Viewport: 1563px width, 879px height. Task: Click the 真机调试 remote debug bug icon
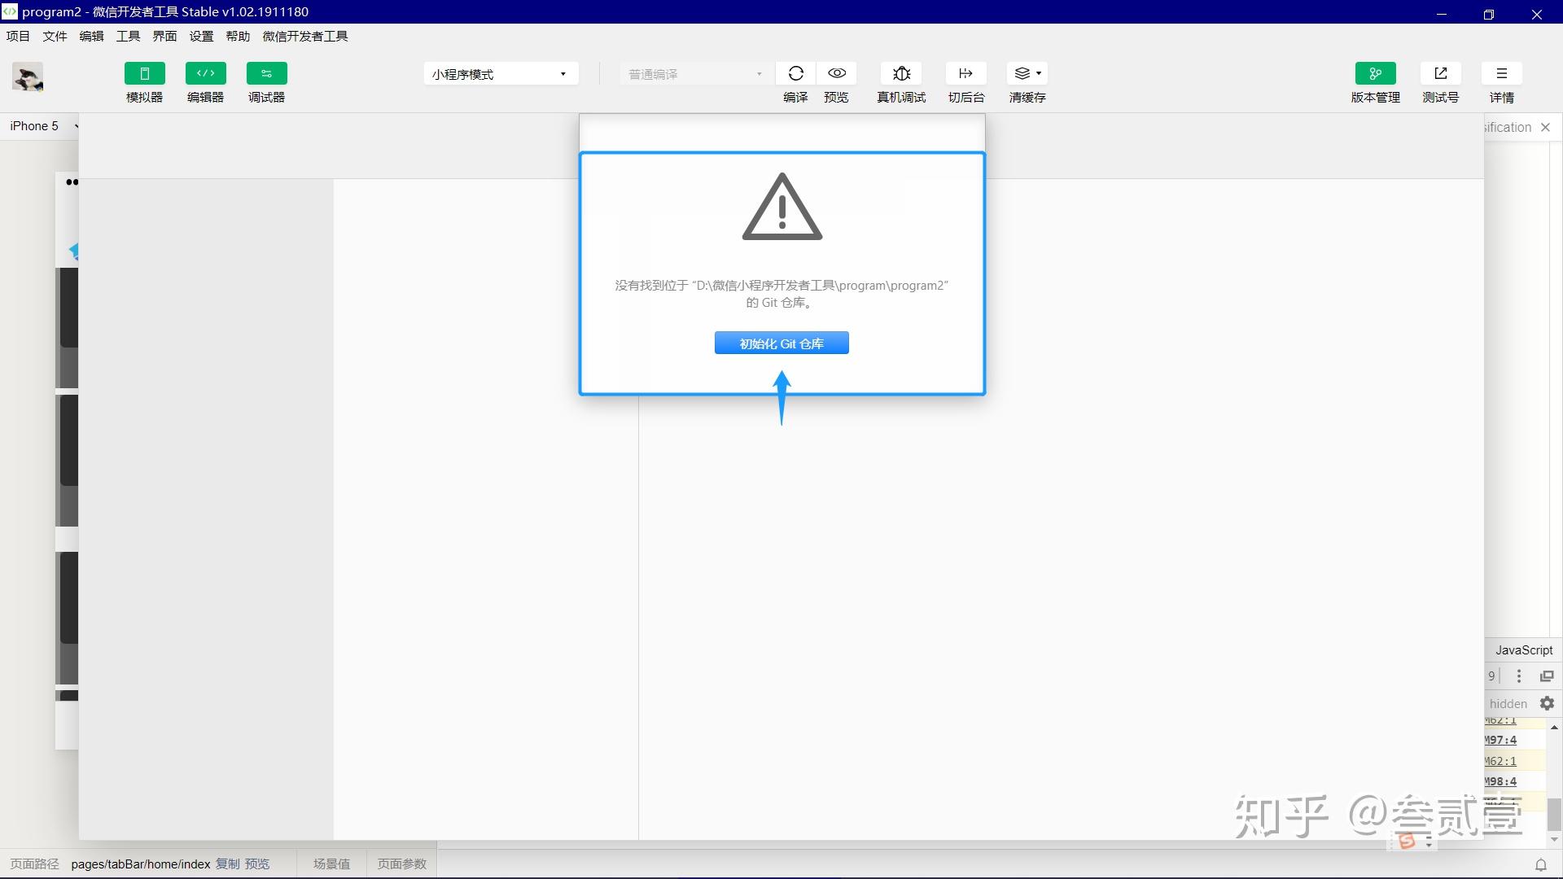click(x=901, y=73)
